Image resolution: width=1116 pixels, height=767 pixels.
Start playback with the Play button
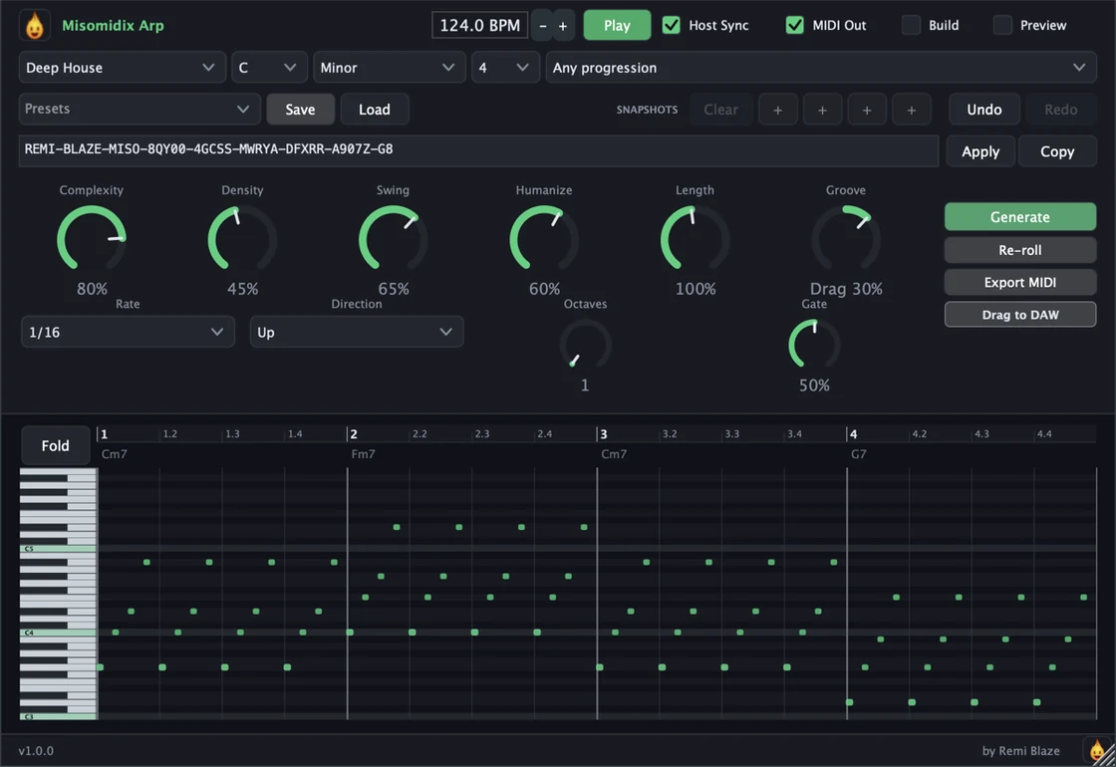[x=617, y=26]
